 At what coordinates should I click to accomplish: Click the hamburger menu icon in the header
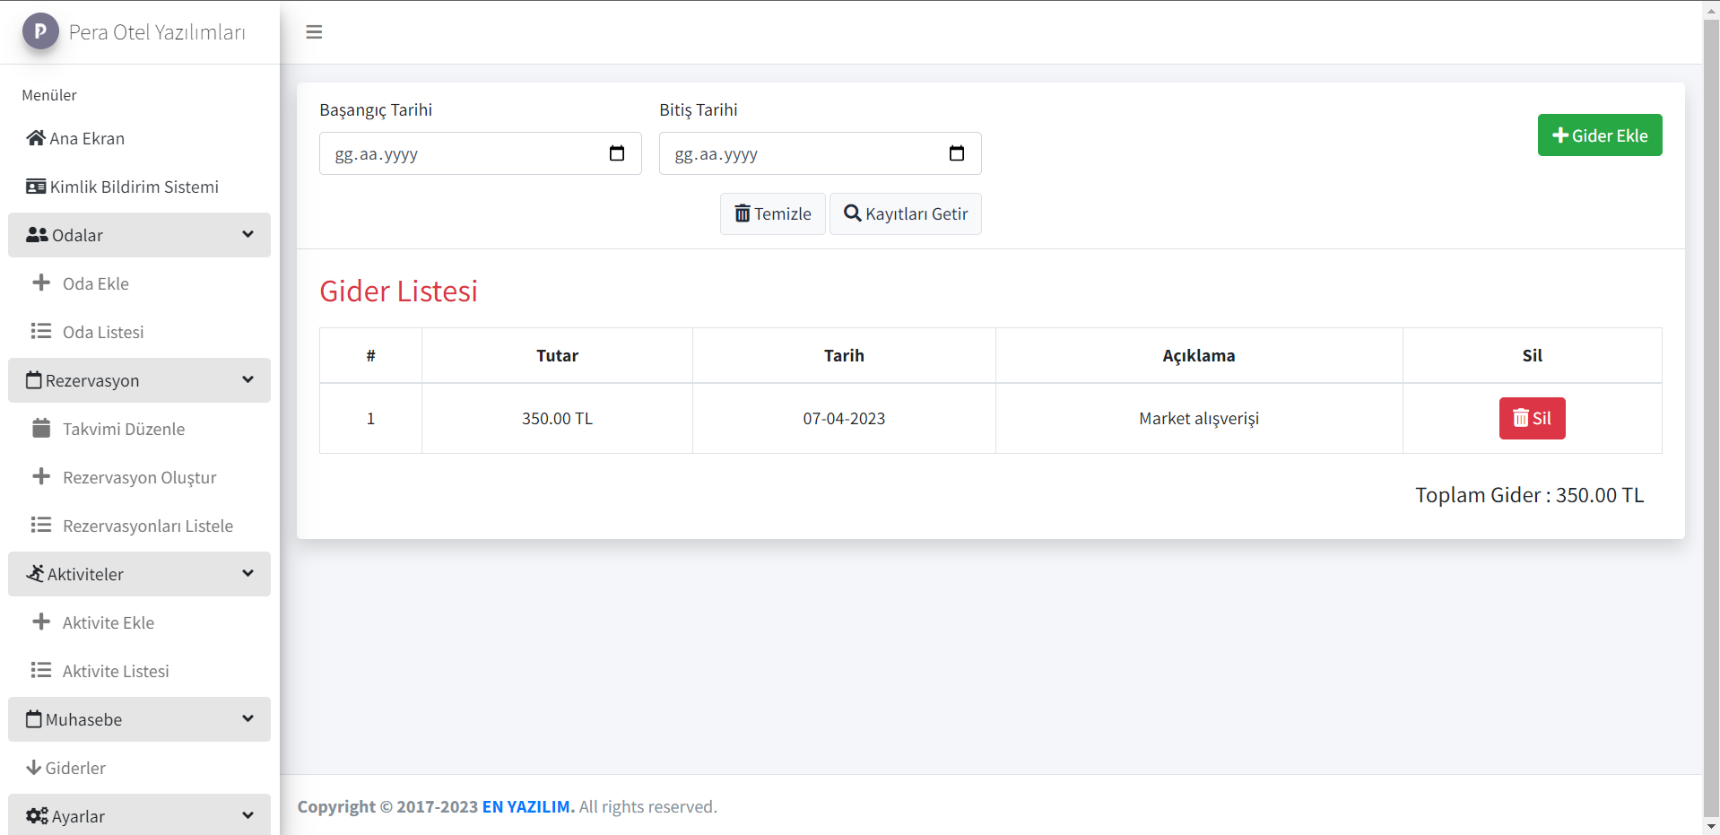(314, 32)
